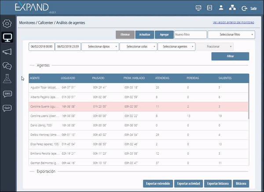Viewport: 264px width, 192px height.
Task: Open the SMS sidebar icon
Action: (7, 94)
